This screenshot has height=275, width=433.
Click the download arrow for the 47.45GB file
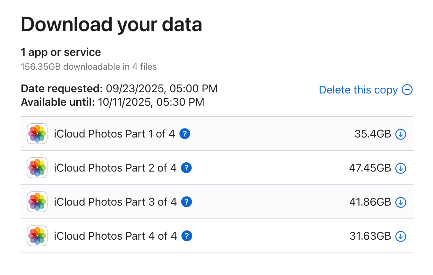click(401, 168)
